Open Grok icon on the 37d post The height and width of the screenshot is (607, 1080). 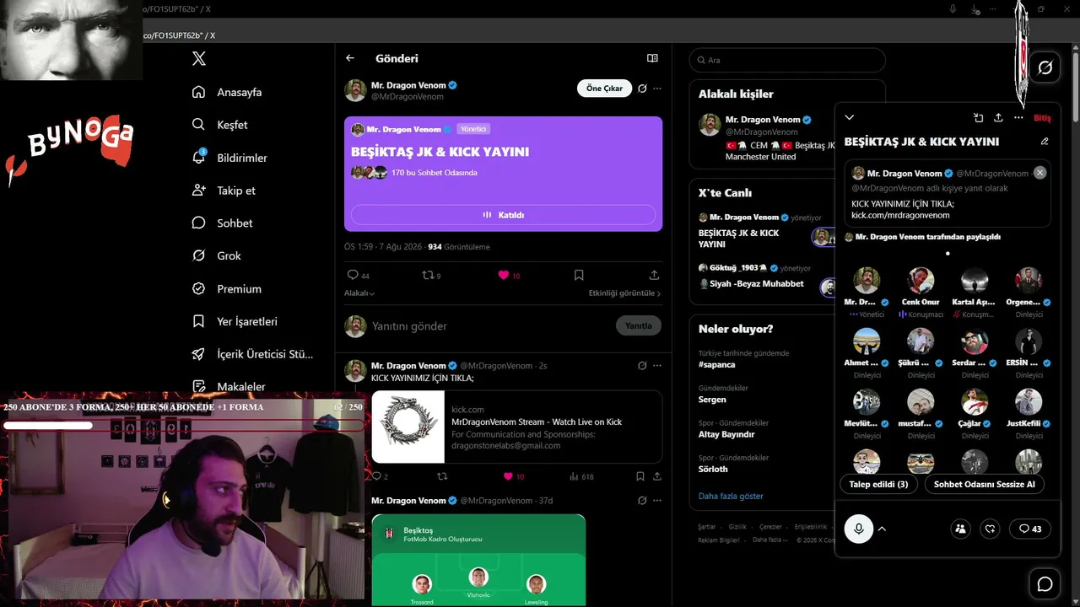coord(642,501)
